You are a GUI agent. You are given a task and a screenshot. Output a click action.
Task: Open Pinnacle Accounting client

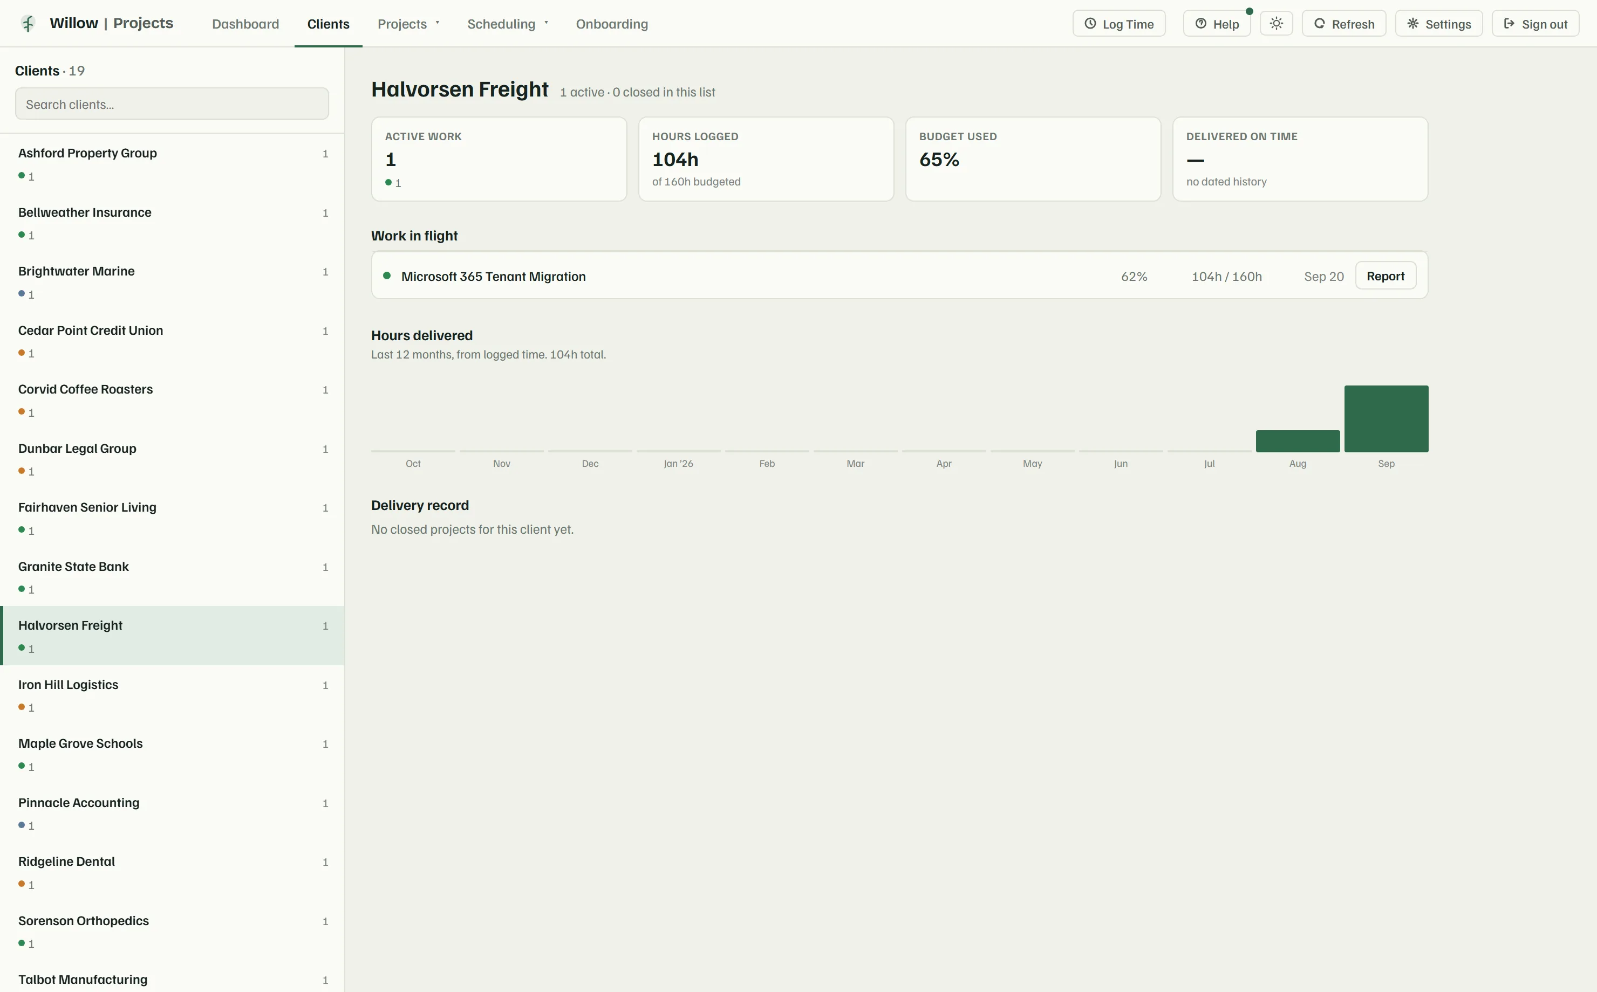click(172, 813)
